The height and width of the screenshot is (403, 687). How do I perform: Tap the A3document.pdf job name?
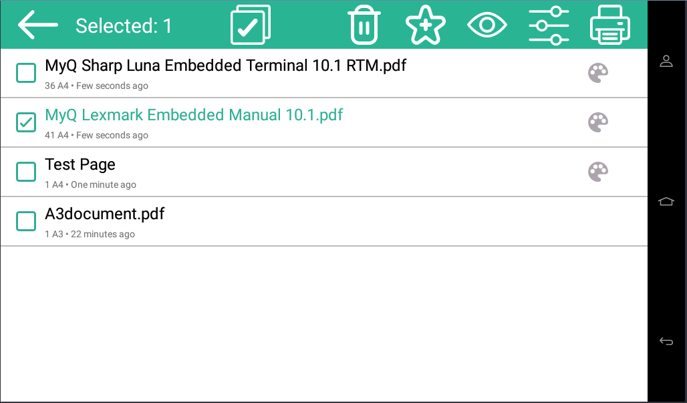click(105, 214)
